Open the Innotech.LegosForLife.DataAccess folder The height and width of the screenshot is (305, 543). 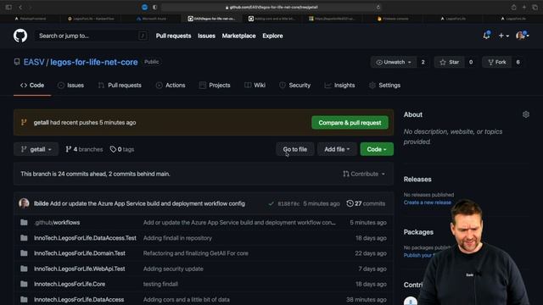(x=79, y=299)
